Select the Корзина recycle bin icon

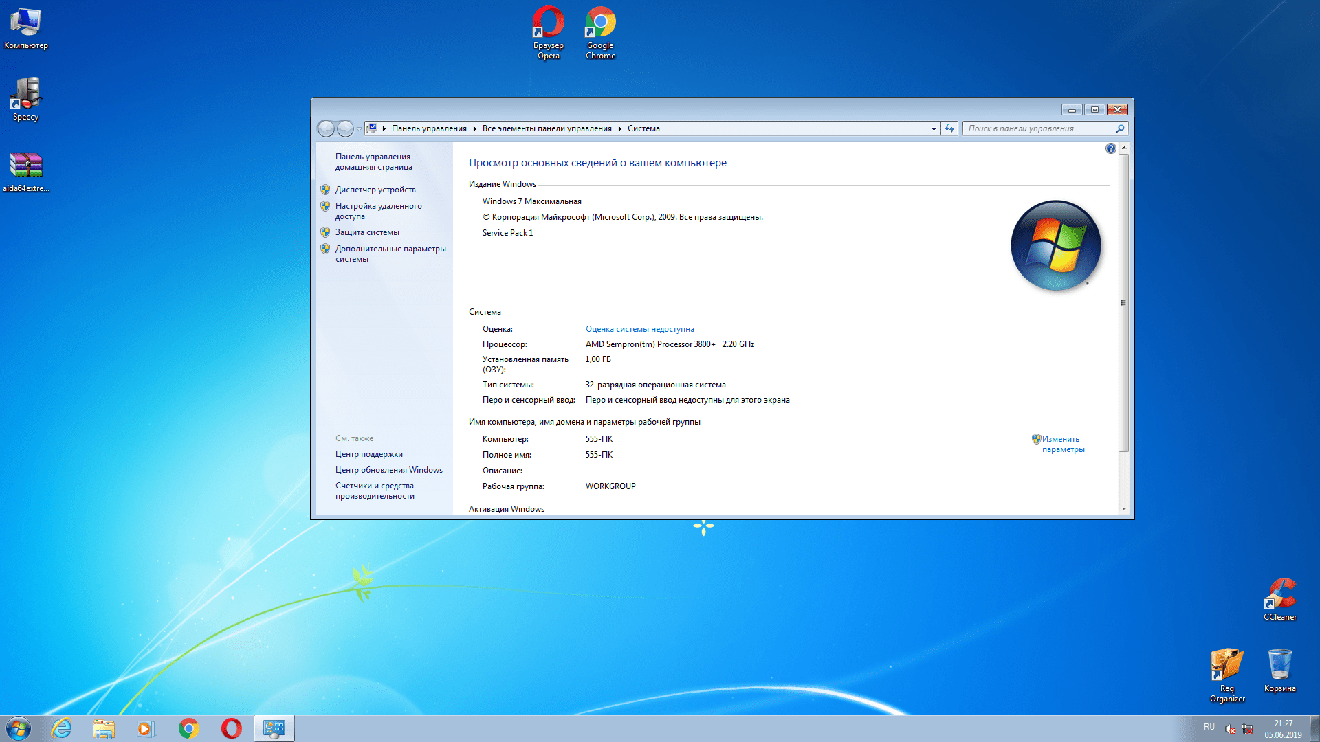pyautogui.click(x=1279, y=671)
